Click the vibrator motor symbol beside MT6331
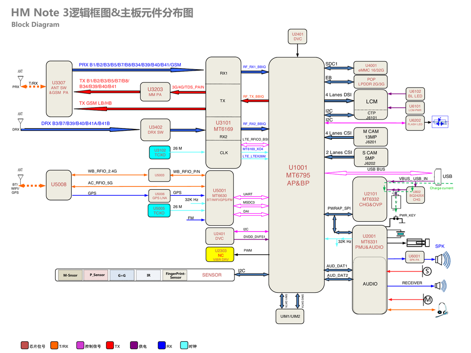The height and width of the screenshot is (353, 471). click(418, 242)
